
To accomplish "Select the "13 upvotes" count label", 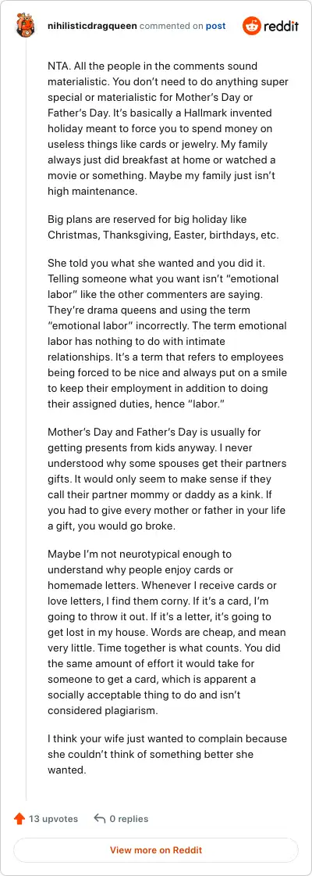I will [54, 818].
